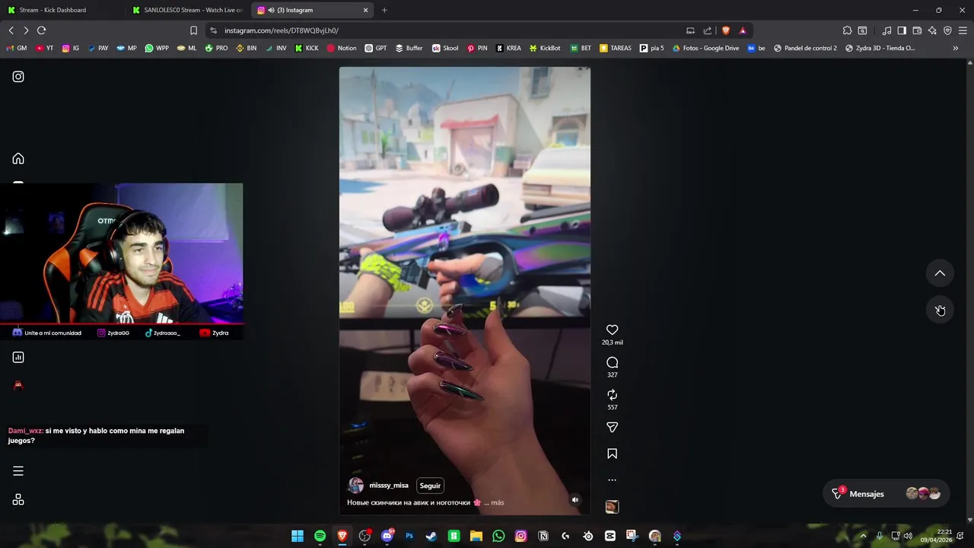Open Brave Rewards triangle icon
The height and width of the screenshot is (548, 974).
743,30
